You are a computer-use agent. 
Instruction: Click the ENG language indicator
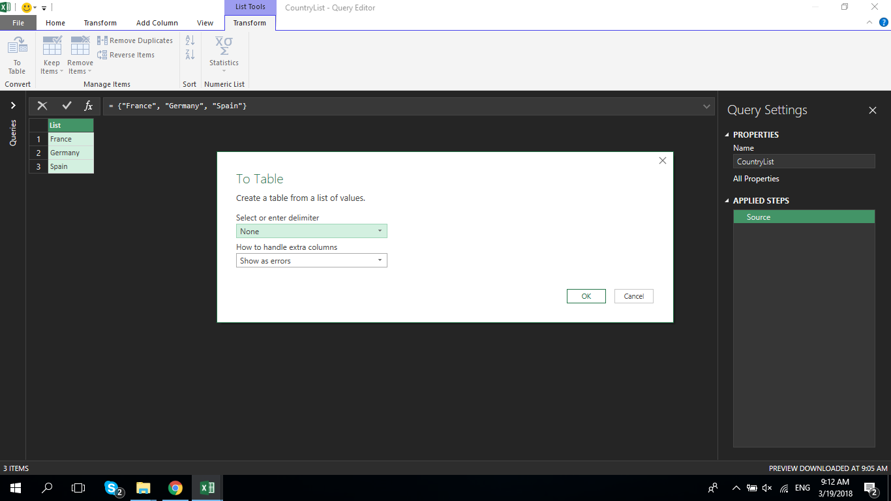(x=802, y=488)
